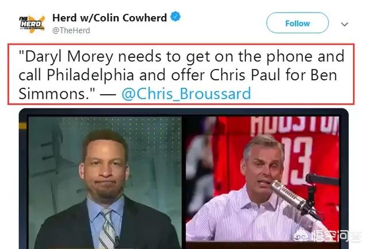The image size is (368, 249).
Task: Click the words "Chris Paul for Ben" in tweet
Action: point(273,75)
